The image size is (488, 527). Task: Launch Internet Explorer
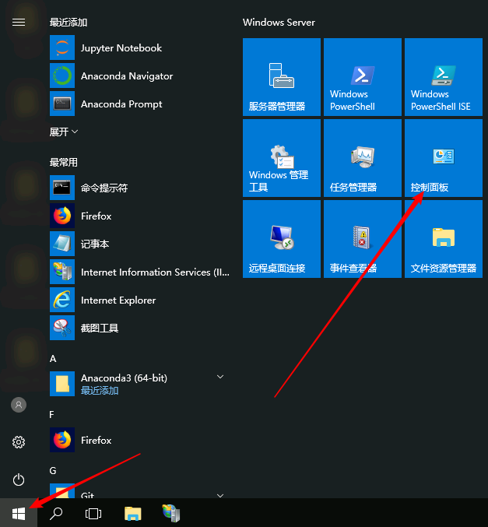coord(139,300)
